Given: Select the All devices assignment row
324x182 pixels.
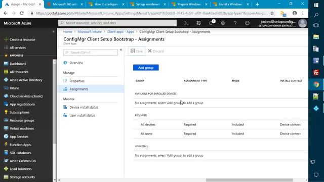Looking at the screenshot, I should point(220,125).
